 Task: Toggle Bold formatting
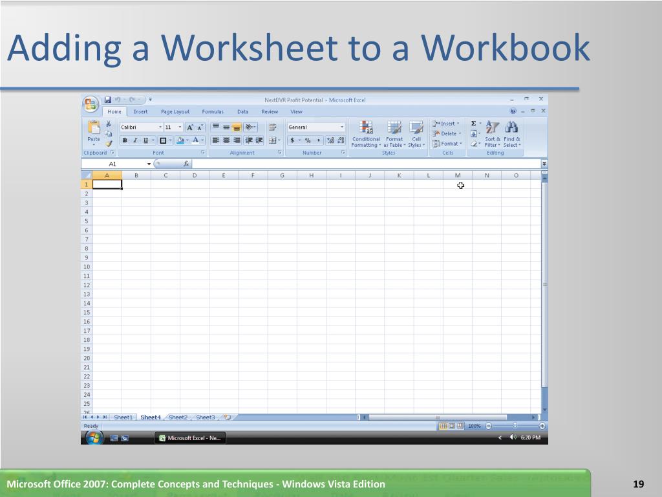pos(125,140)
